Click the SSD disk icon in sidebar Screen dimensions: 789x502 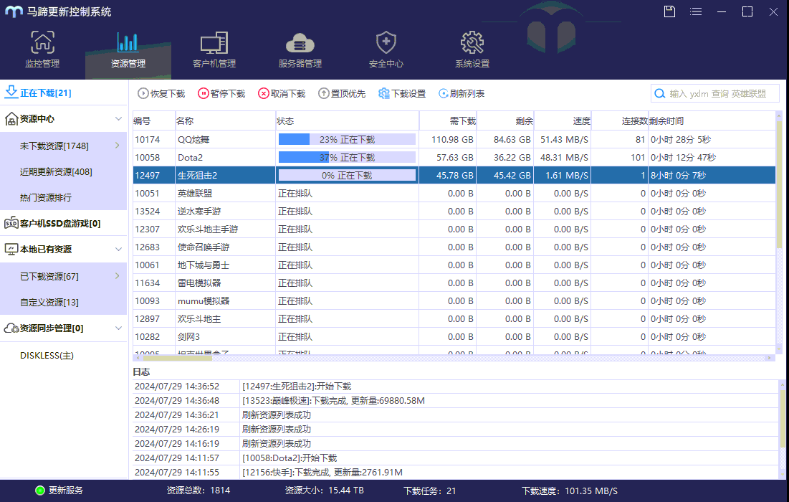(x=11, y=223)
